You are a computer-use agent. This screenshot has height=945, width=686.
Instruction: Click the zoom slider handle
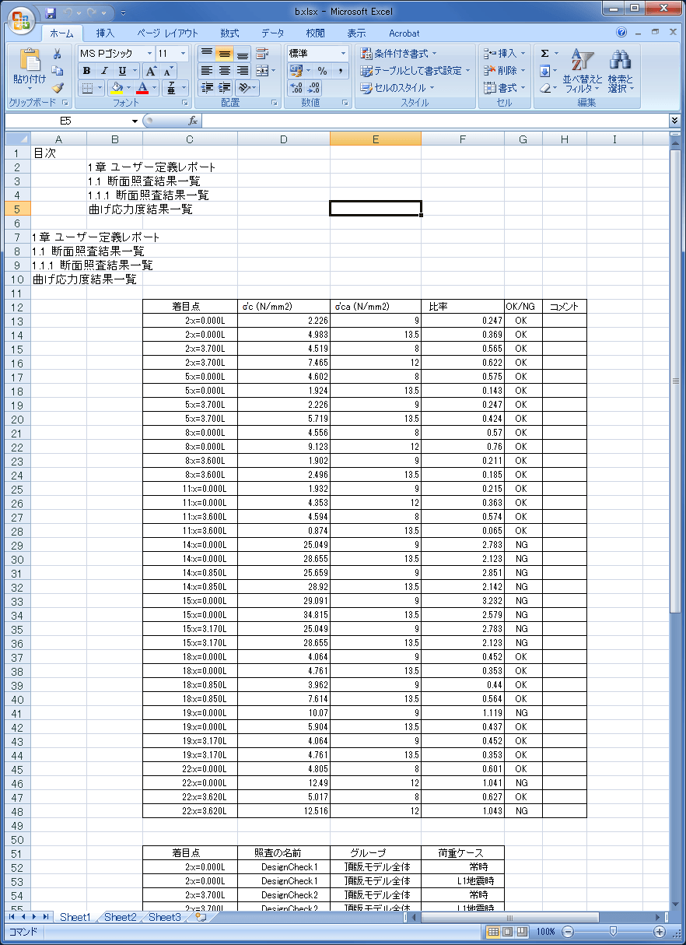coord(614,931)
